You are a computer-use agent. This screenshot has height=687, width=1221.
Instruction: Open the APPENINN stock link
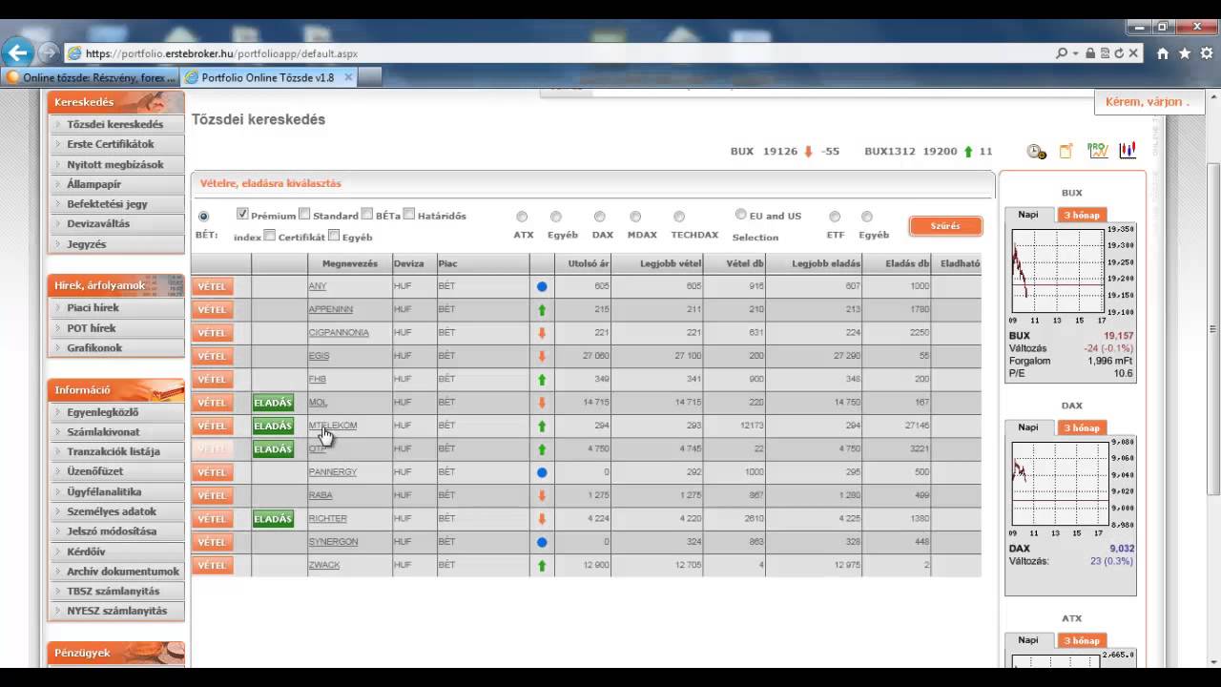331,309
